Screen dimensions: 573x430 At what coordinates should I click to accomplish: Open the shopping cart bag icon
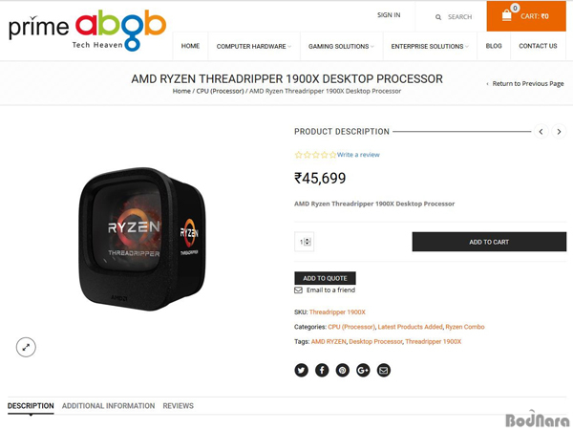click(506, 15)
